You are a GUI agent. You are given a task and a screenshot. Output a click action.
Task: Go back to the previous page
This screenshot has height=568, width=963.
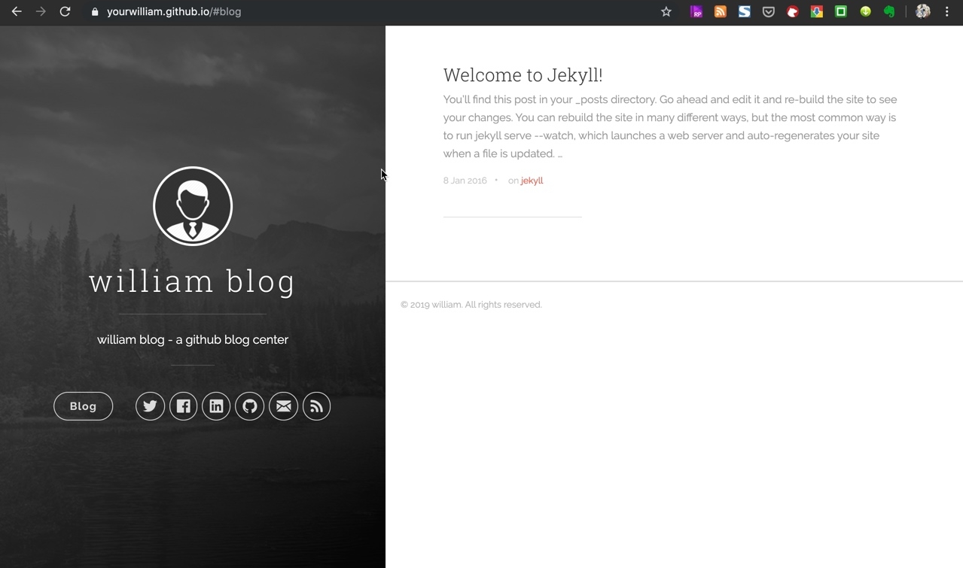[x=17, y=12]
